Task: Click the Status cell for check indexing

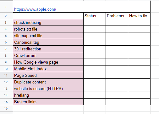Action: tap(95, 22)
